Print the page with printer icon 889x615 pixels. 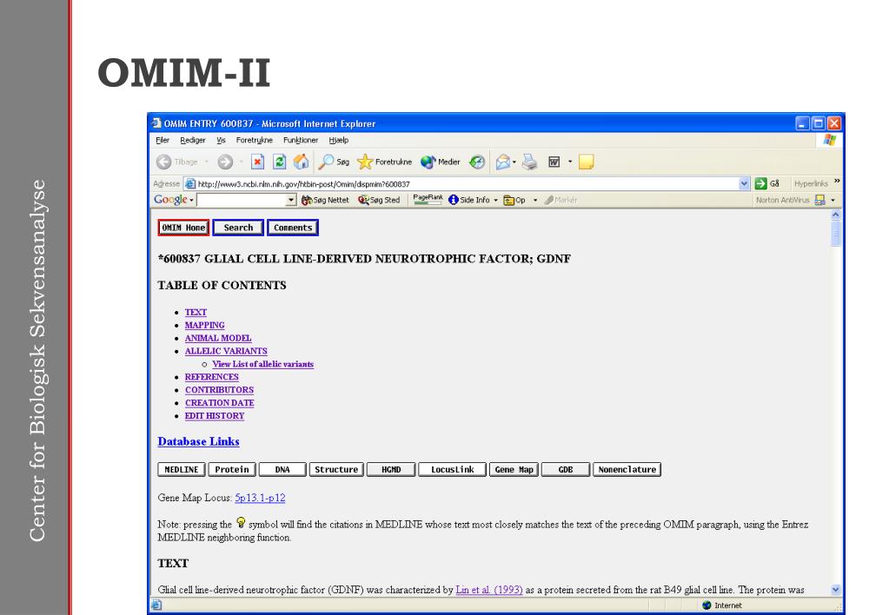529,162
